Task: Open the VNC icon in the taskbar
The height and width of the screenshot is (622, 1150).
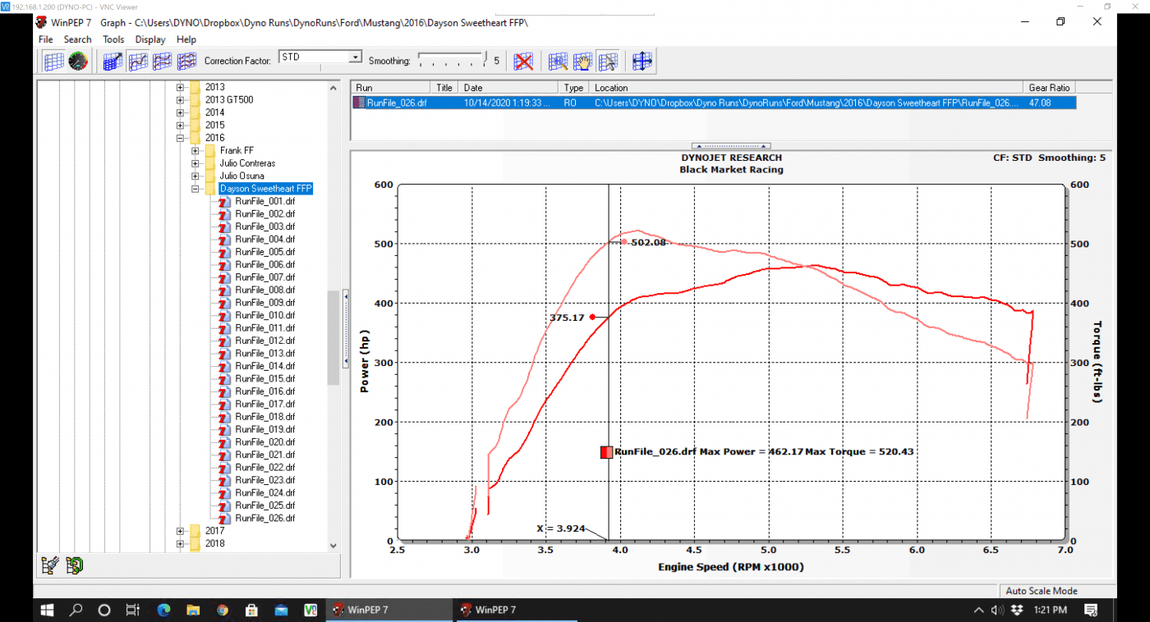Action: [x=310, y=610]
